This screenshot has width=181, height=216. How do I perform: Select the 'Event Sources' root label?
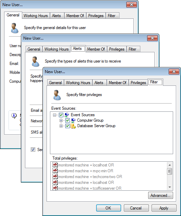click(83, 115)
